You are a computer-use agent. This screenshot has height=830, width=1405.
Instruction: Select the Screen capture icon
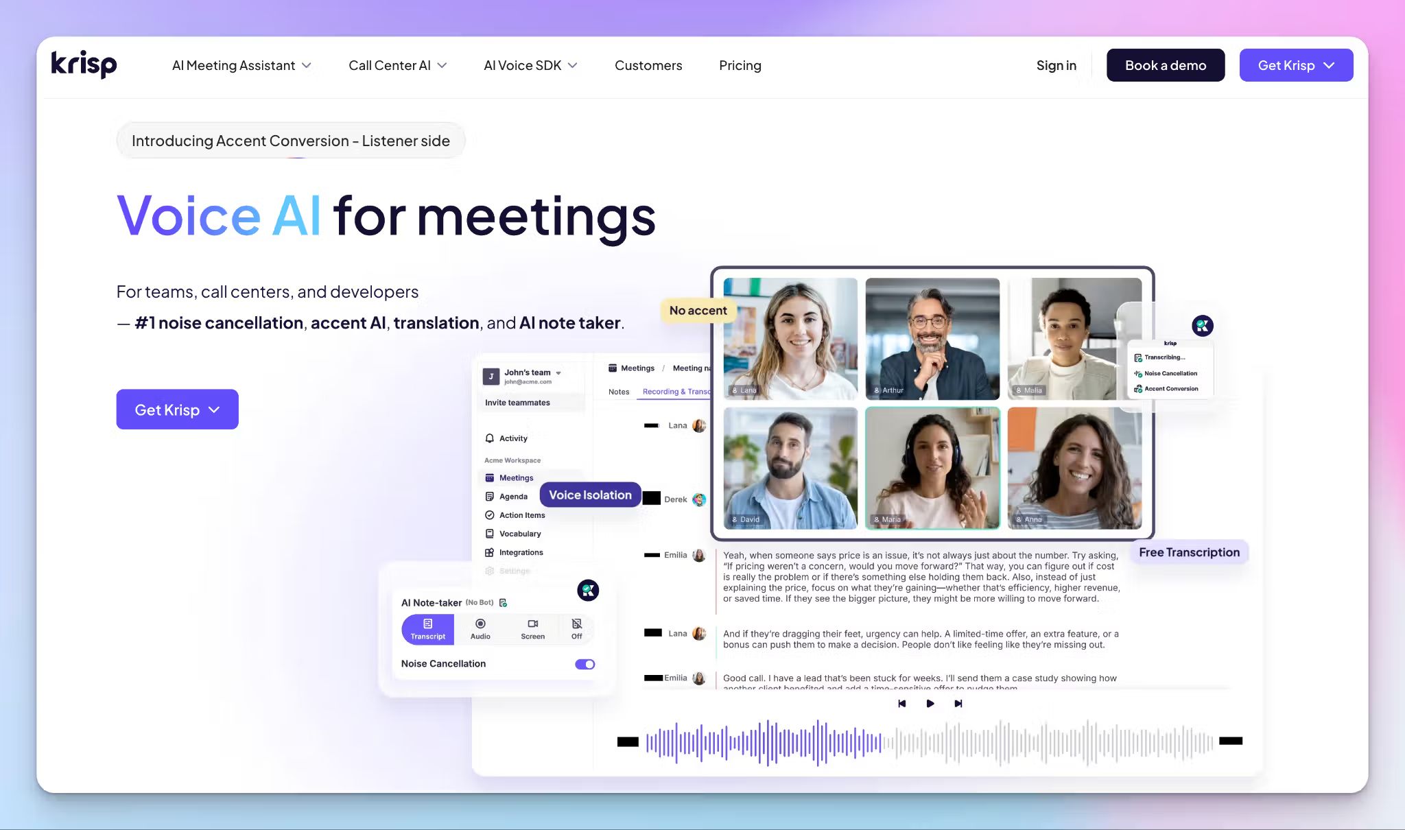click(x=532, y=624)
